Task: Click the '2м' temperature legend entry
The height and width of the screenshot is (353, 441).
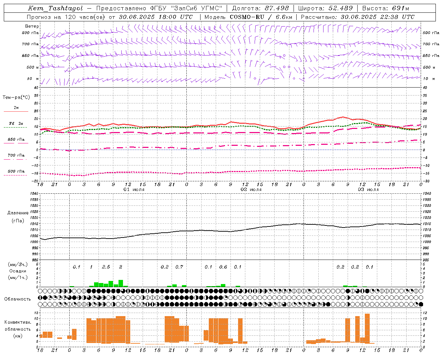Action: point(16,108)
